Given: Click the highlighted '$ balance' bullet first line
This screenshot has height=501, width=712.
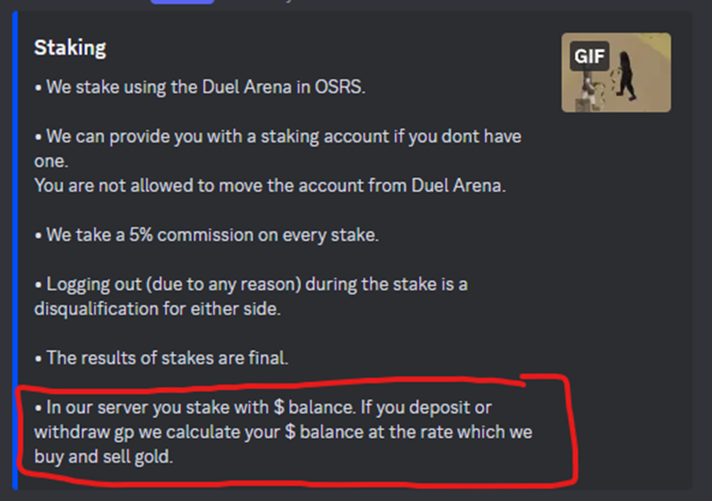Looking at the screenshot, I should pos(263,407).
